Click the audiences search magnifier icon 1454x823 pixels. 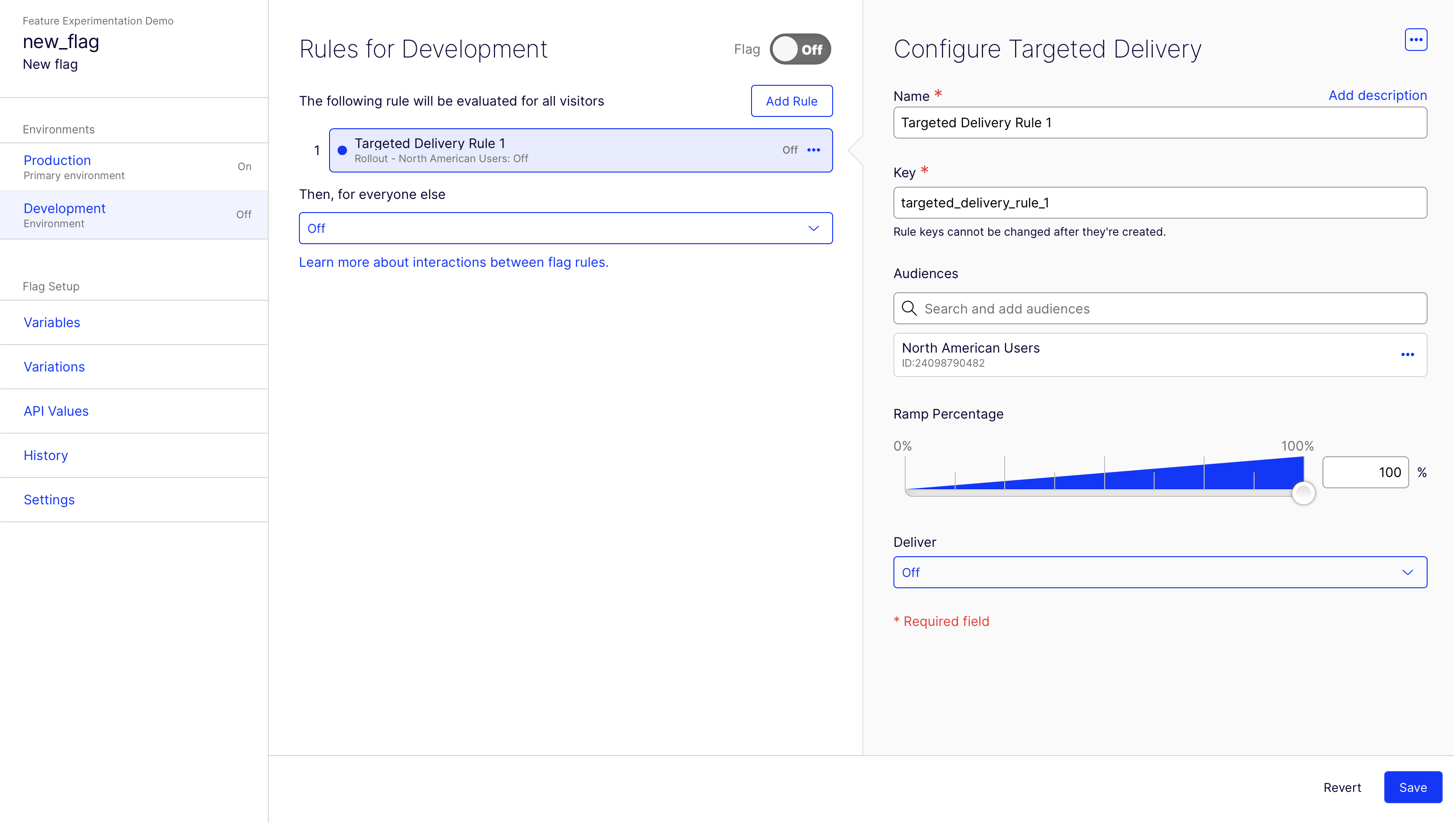[909, 308]
